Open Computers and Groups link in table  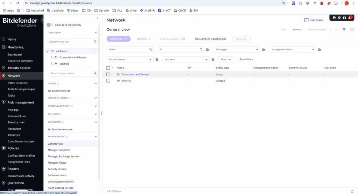tap(135, 74)
